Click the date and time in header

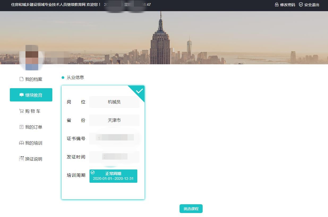click(127, 5)
